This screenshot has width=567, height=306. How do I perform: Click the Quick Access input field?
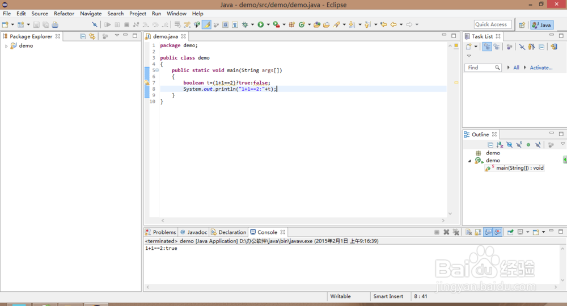[x=493, y=24]
